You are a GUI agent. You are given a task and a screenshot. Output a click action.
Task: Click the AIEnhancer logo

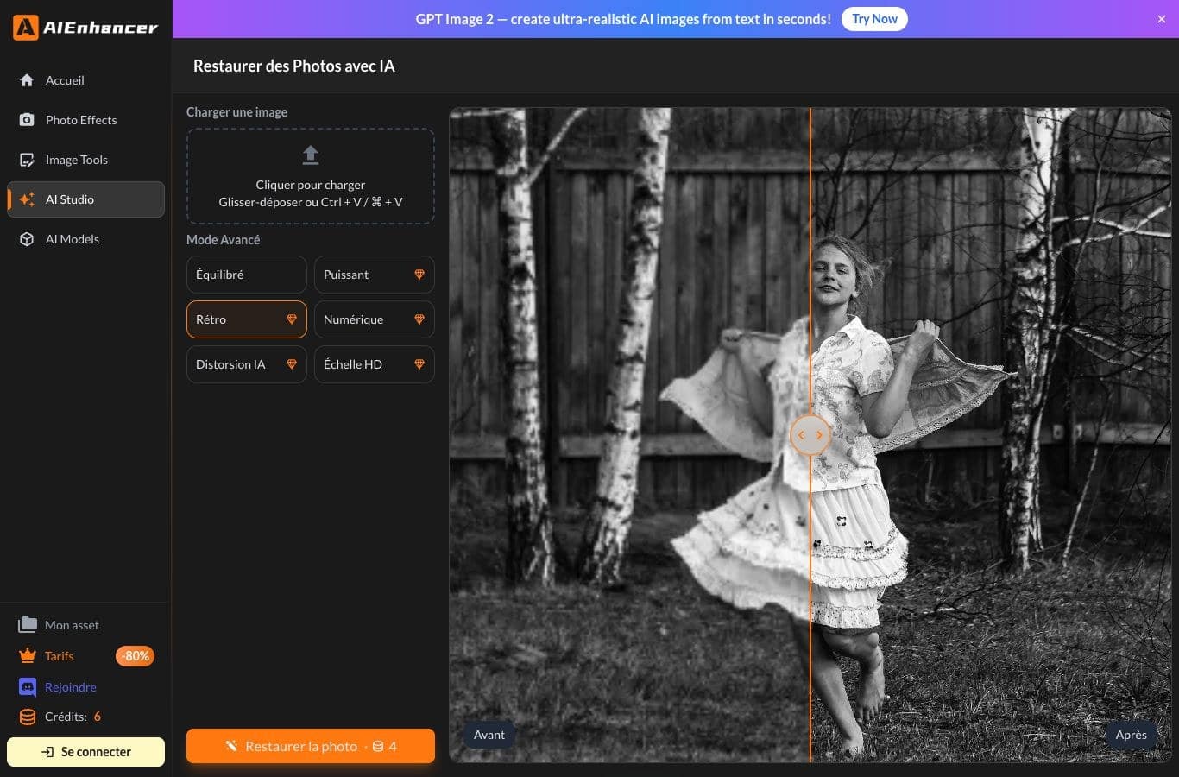tap(85, 28)
